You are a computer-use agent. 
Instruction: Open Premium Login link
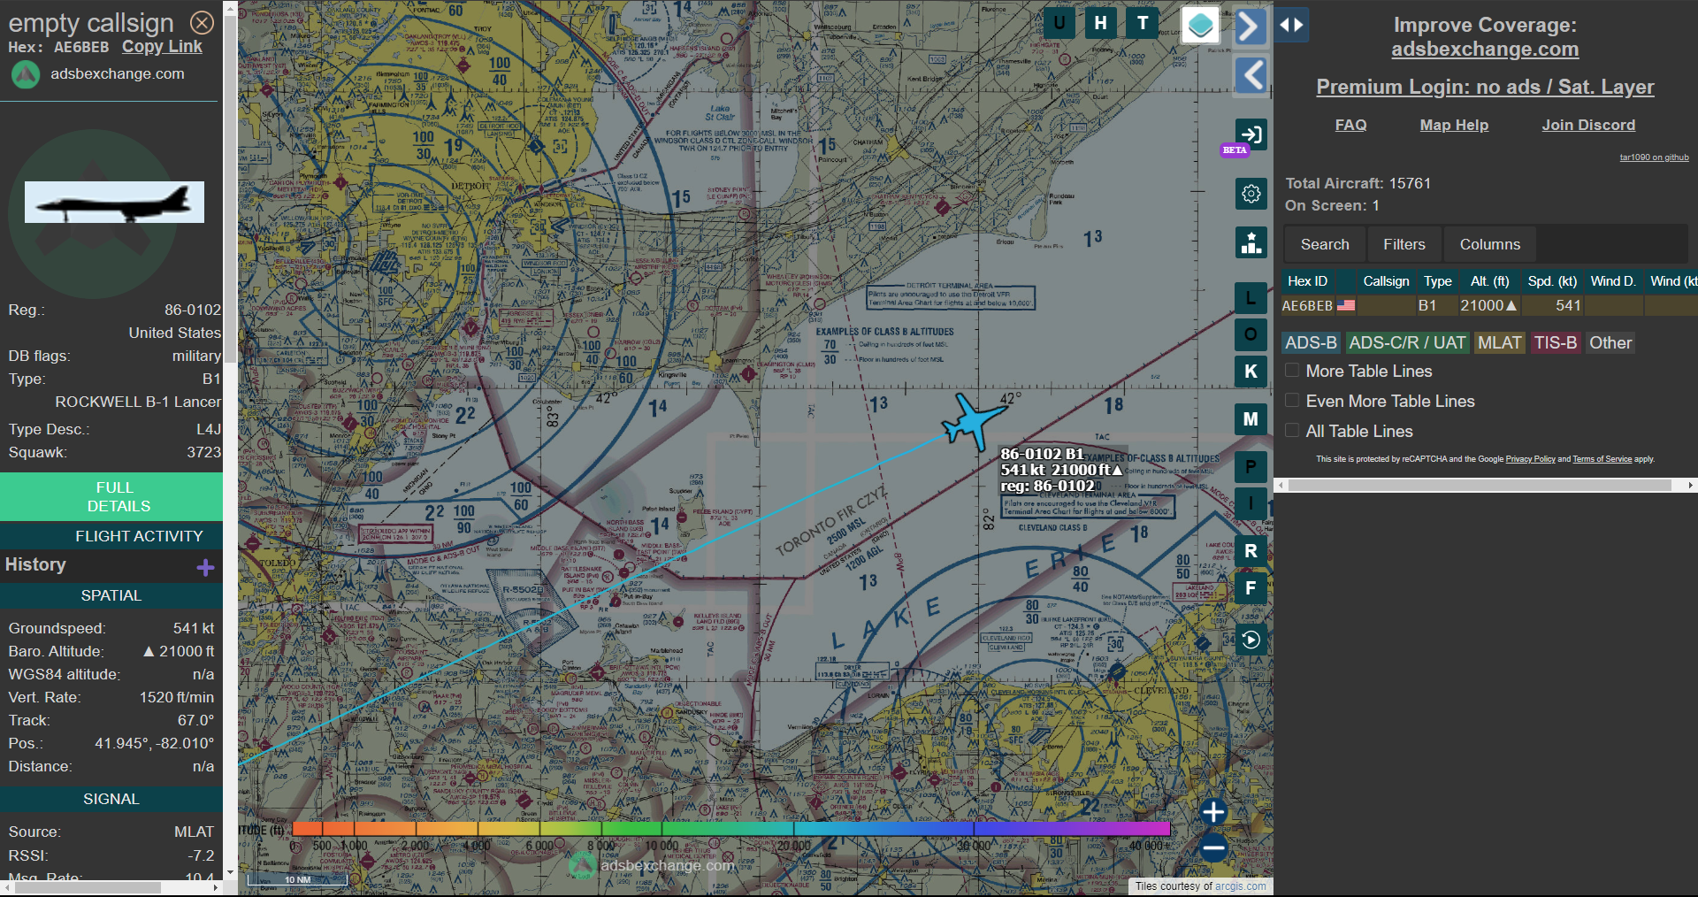(x=1485, y=87)
